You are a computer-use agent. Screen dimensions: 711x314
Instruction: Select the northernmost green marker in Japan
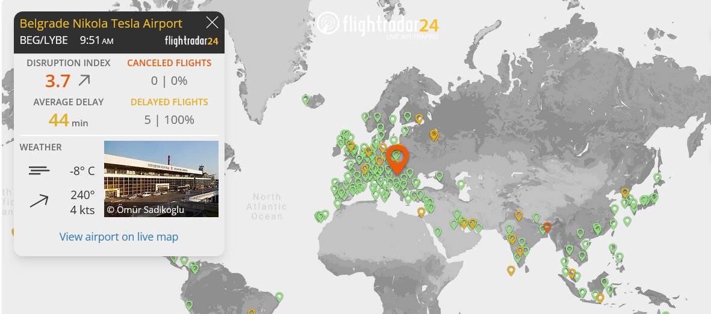(657, 177)
